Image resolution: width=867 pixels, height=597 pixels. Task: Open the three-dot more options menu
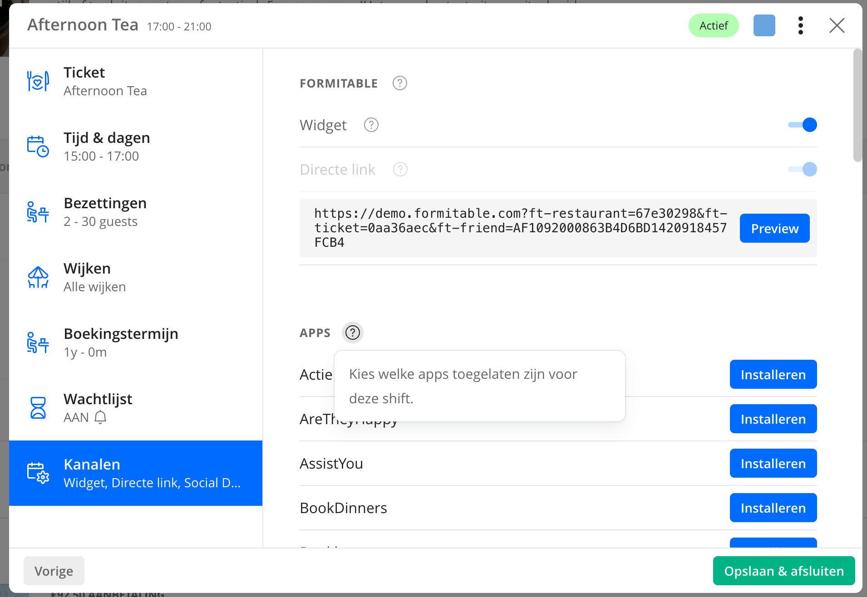[801, 25]
